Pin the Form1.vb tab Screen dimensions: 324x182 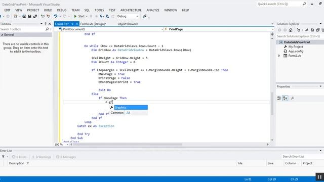(x=72, y=24)
